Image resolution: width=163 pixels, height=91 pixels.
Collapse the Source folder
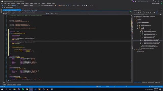pos(138,29)
